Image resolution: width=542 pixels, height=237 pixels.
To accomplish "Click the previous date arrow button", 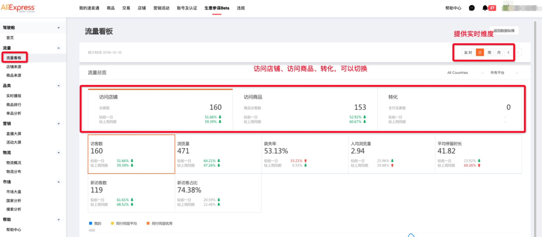I will 508,53.
